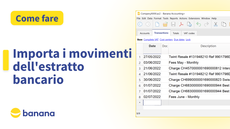Screen dimensions: 230x129
Task: Switch to the Totals tab
Action: 176,33
